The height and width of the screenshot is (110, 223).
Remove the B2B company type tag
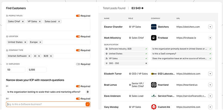click(x=51, y=56)
